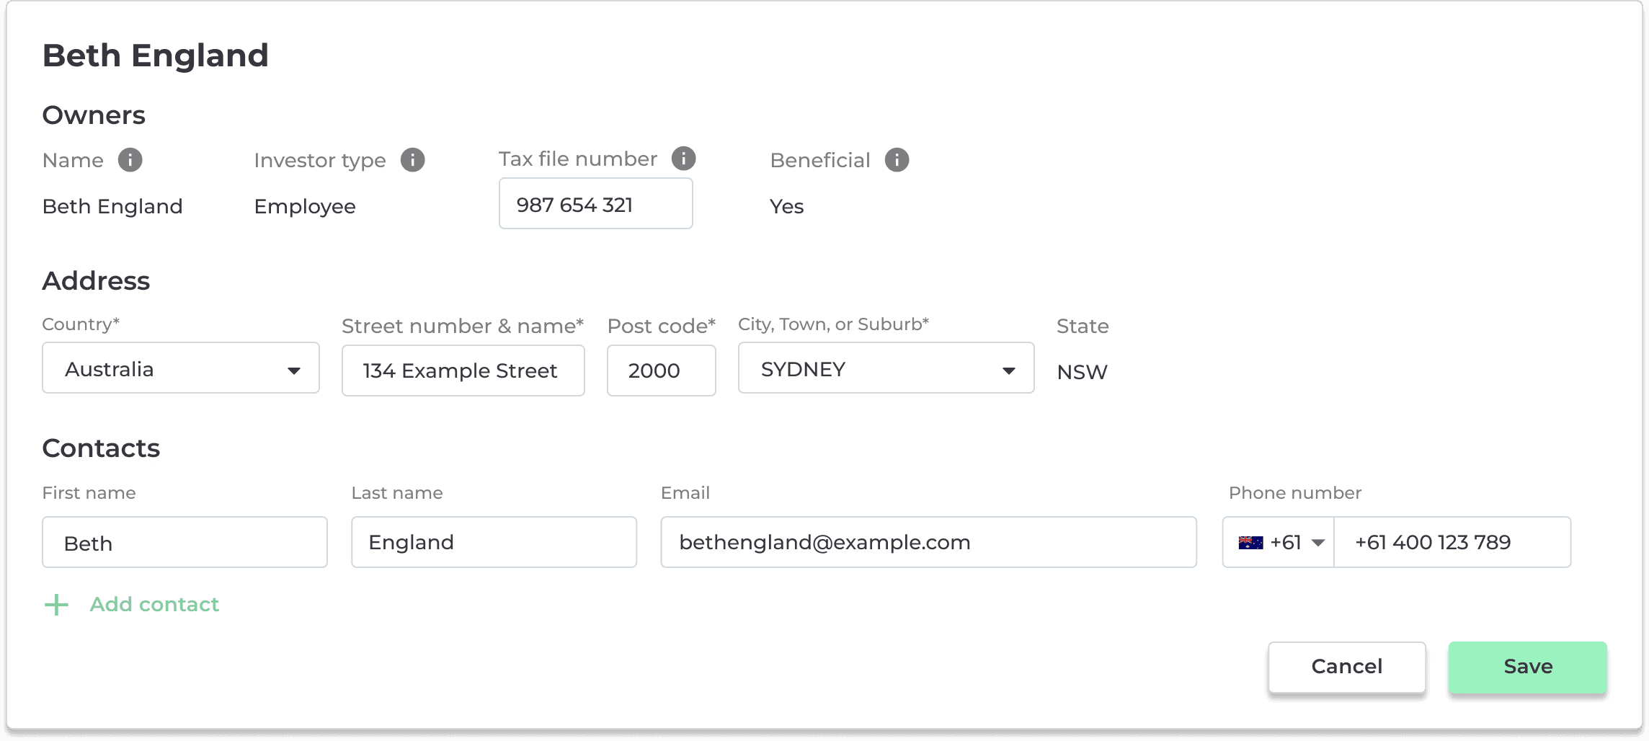Open the Country dropdown showing Australia
The image size is (1649, 741).
click(x=181, y=368)
